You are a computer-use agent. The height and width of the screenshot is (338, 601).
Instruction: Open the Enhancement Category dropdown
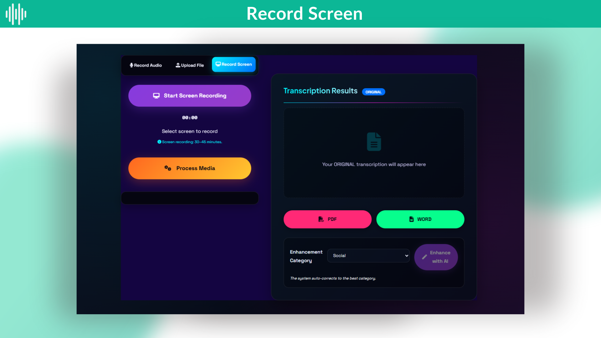coord(368,256)
